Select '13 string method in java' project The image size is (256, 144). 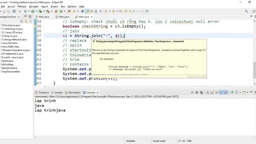(14, 40)
